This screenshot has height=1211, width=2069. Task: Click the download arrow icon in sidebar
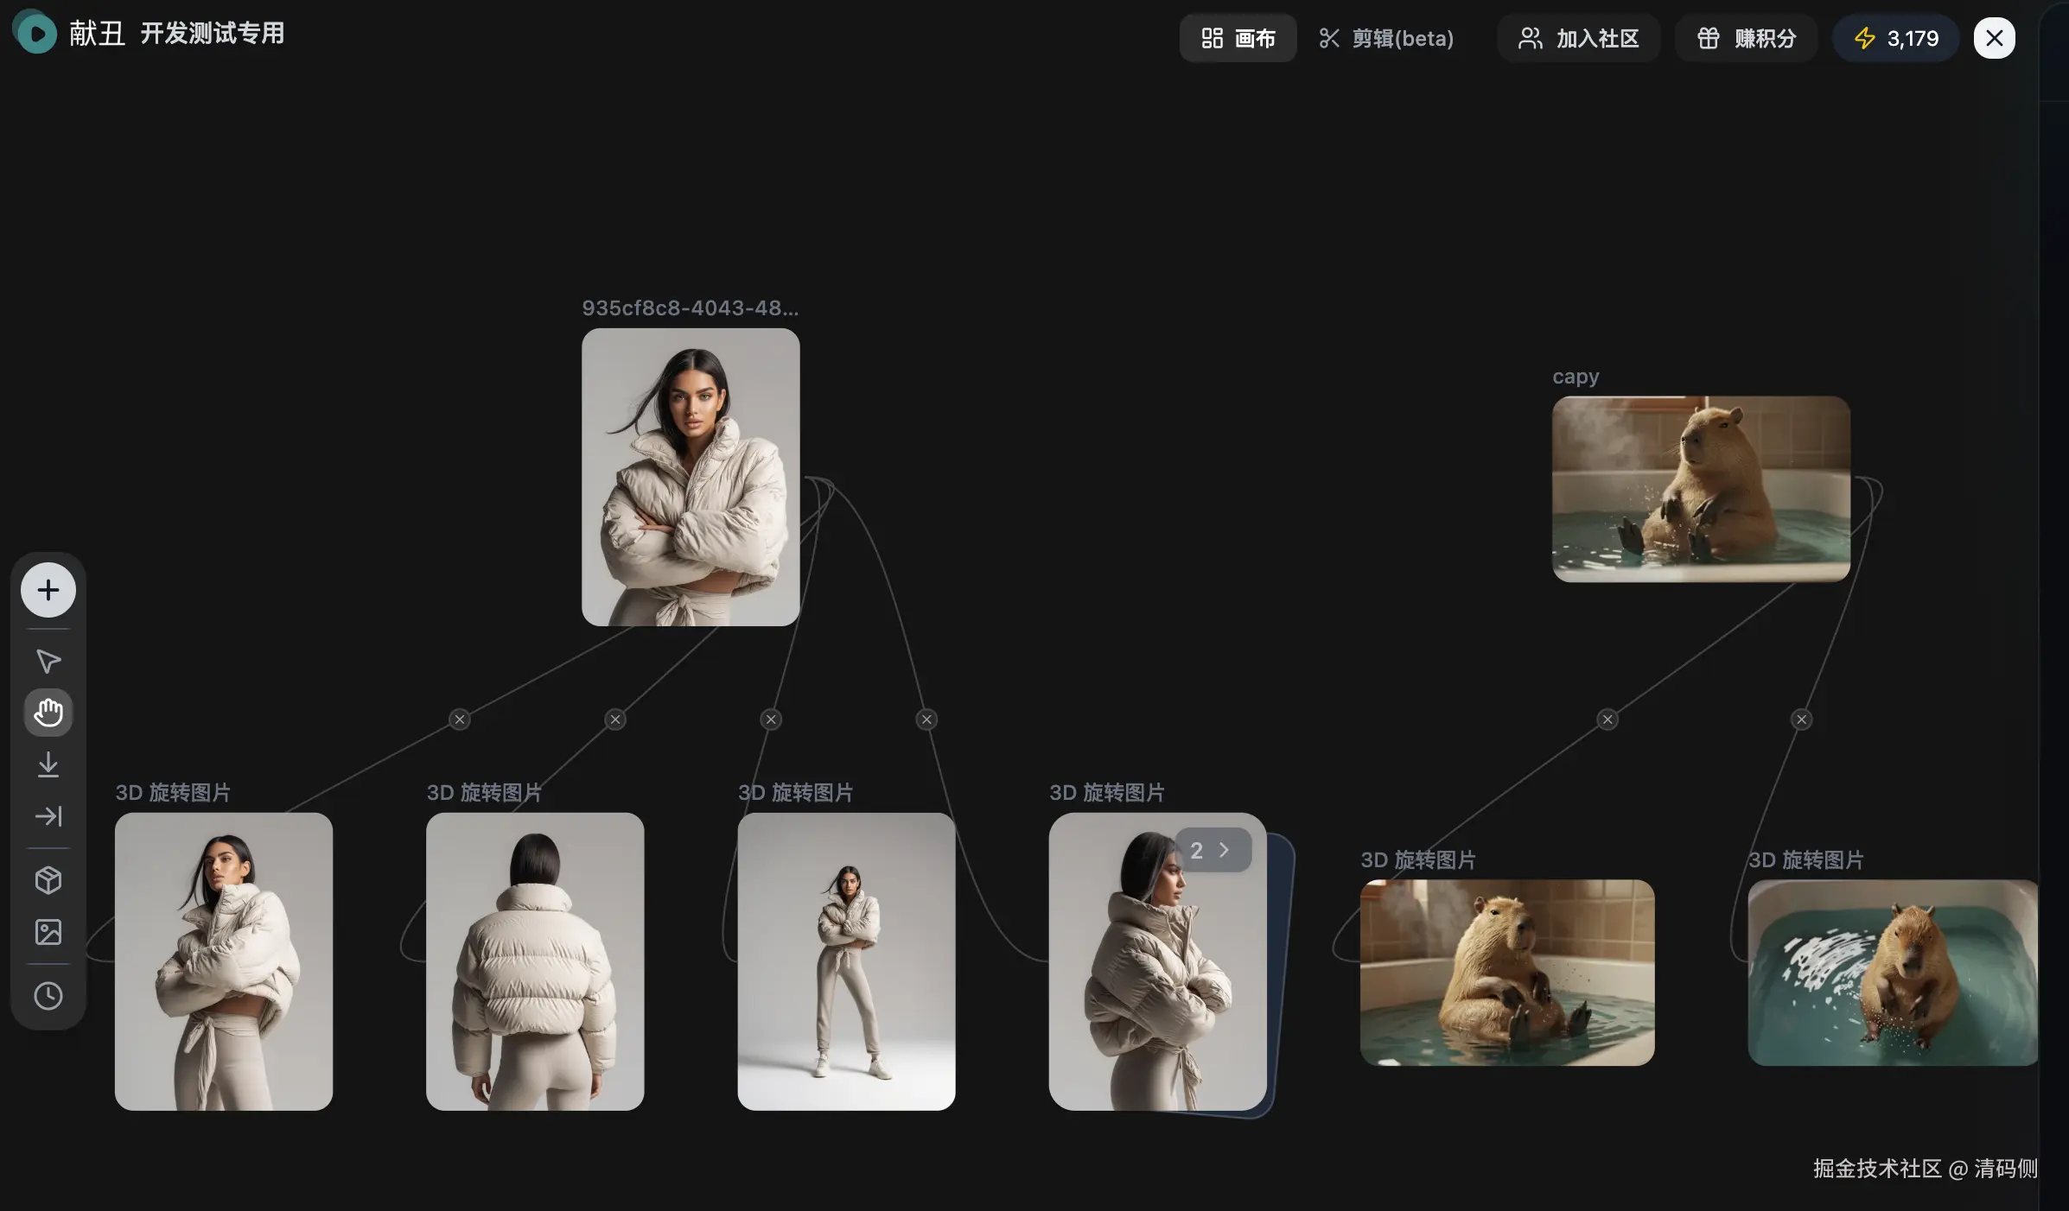tap(48, 765)
